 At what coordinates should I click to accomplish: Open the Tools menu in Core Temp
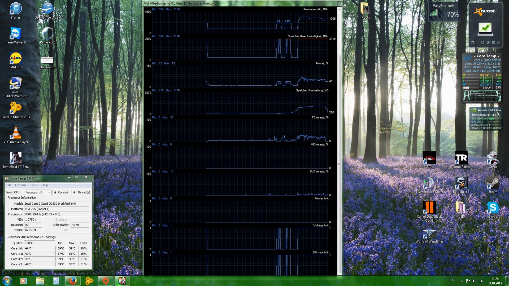[34, 185]
